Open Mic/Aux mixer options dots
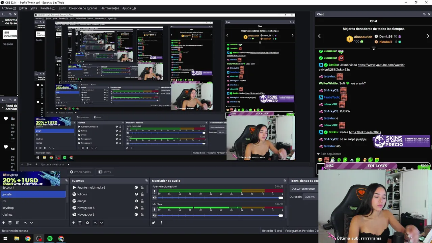 pyautogui.click(x=155, y=209)
